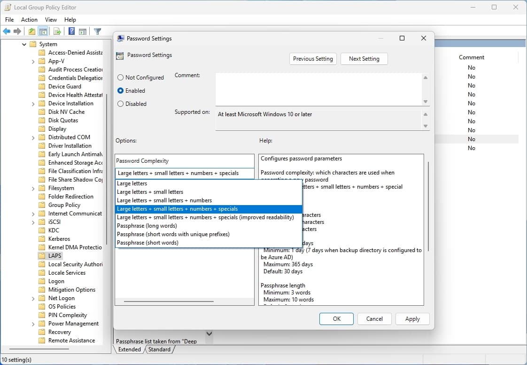Click the Options pane horizontal scrollbar
The height and width of the screenshot is (365, 527).
[169, 302]
